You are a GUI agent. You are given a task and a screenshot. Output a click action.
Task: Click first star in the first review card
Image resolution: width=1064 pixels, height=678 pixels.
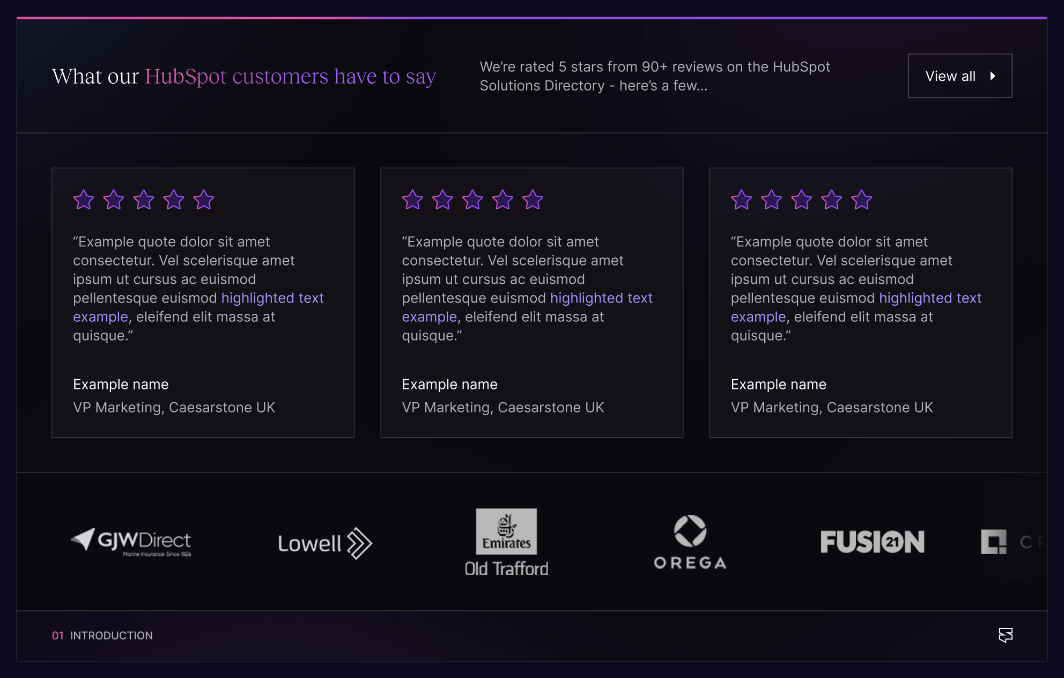[x=84, y=200]
